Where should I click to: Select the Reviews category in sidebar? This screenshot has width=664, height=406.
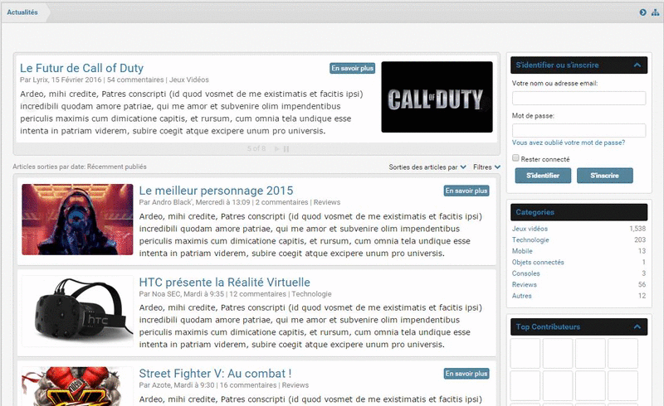[525, 285]
